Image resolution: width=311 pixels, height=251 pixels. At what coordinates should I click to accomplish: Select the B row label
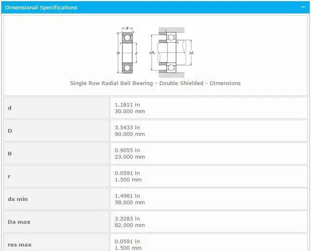point(10,154)
